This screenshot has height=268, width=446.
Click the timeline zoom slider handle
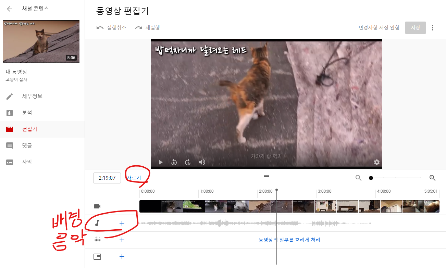(371, 178)
